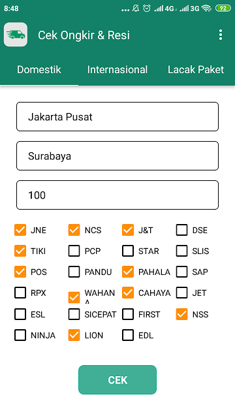
Task: Open the three-dot overflow menu
Action: pos(221,35)
